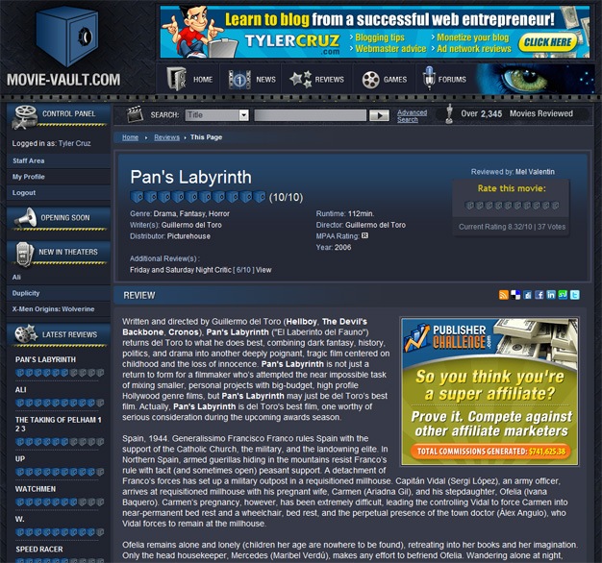Click the film projector Control Panel icon
Viewport: 602px width, 563px height.
[x=25, y=116]
